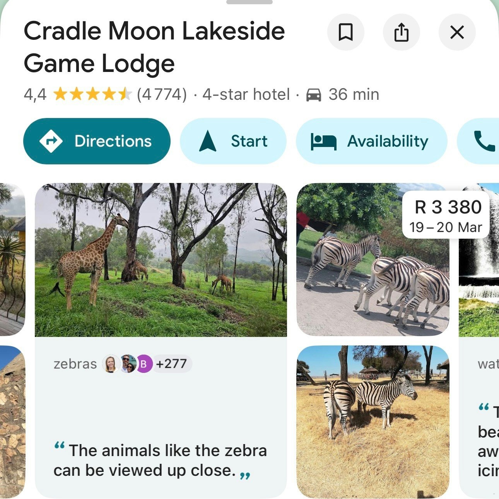Image resolution: width=499 pixels, height=499 pixels.
Task: Tap the +277 reviewers count chip
Action: 171,364
